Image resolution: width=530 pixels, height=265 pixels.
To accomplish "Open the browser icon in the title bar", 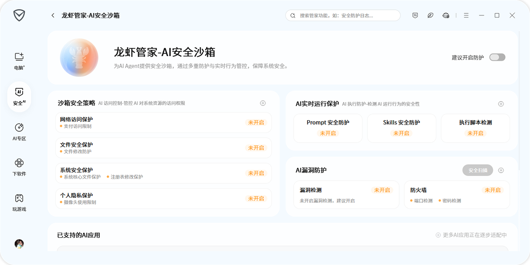I will pyautogui.click(x=446, y=15).
